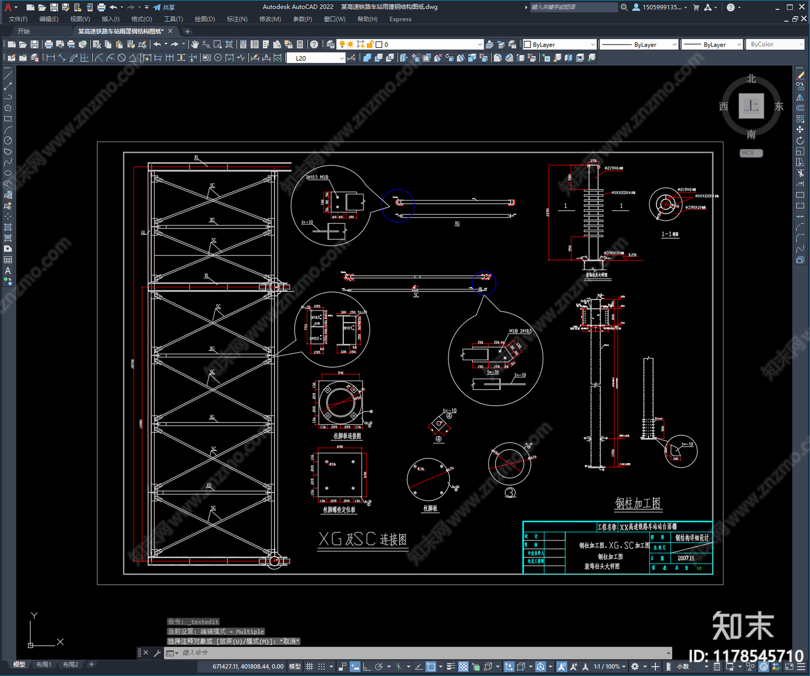The height and width of the screenshot is (676, 810).
Task: Select the Move tool in modify toolbar
Action: coord(800,130)
